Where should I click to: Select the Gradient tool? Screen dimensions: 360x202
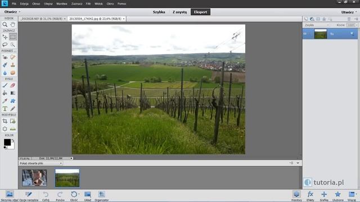click(13, 93)
